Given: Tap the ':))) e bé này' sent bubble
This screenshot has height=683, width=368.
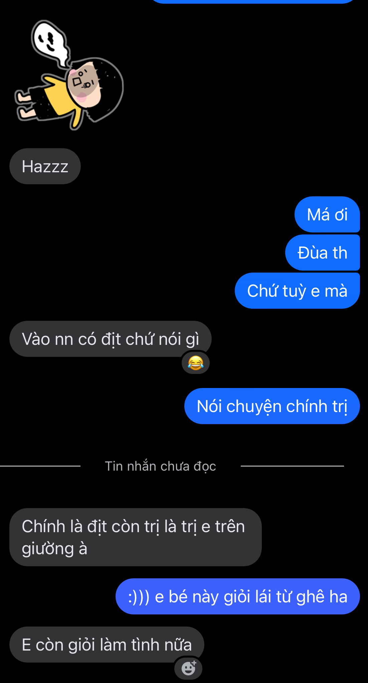Looking at the screenshot, I should click(x=238, y=596).
